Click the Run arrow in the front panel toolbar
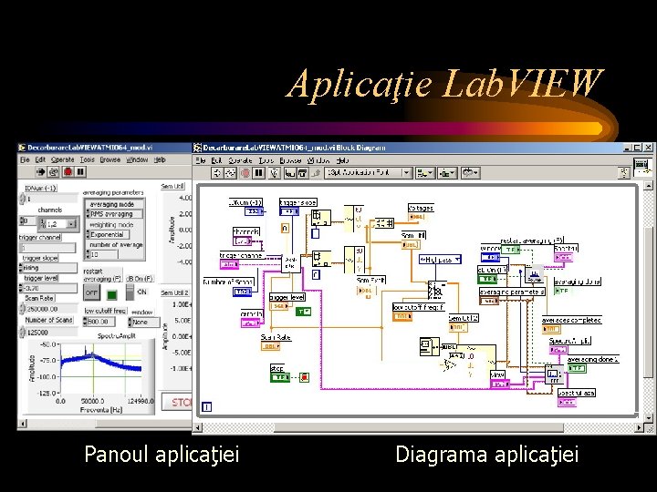The width and height of the screenshot is (657, 492). pyautogui.click(x=41, y=171)
